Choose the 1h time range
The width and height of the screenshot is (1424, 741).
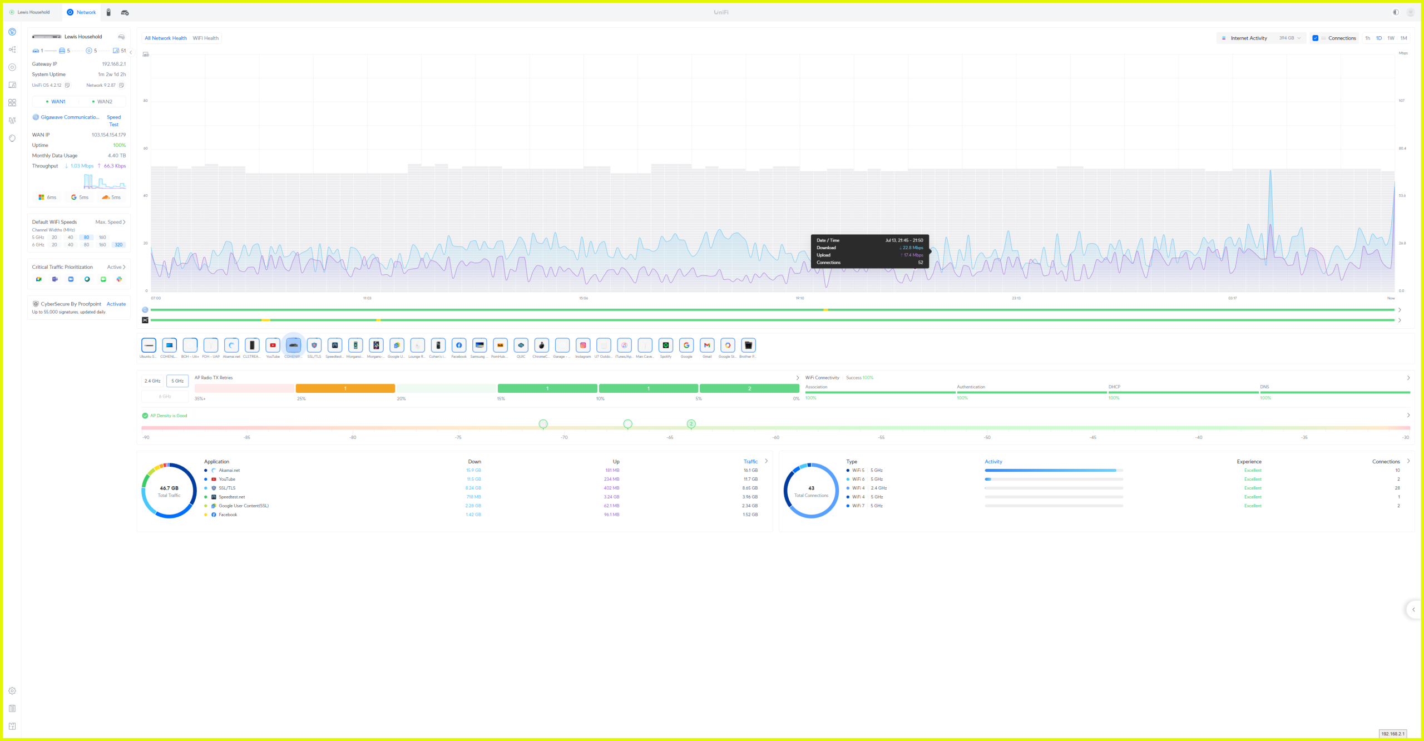pos(1367,38)
